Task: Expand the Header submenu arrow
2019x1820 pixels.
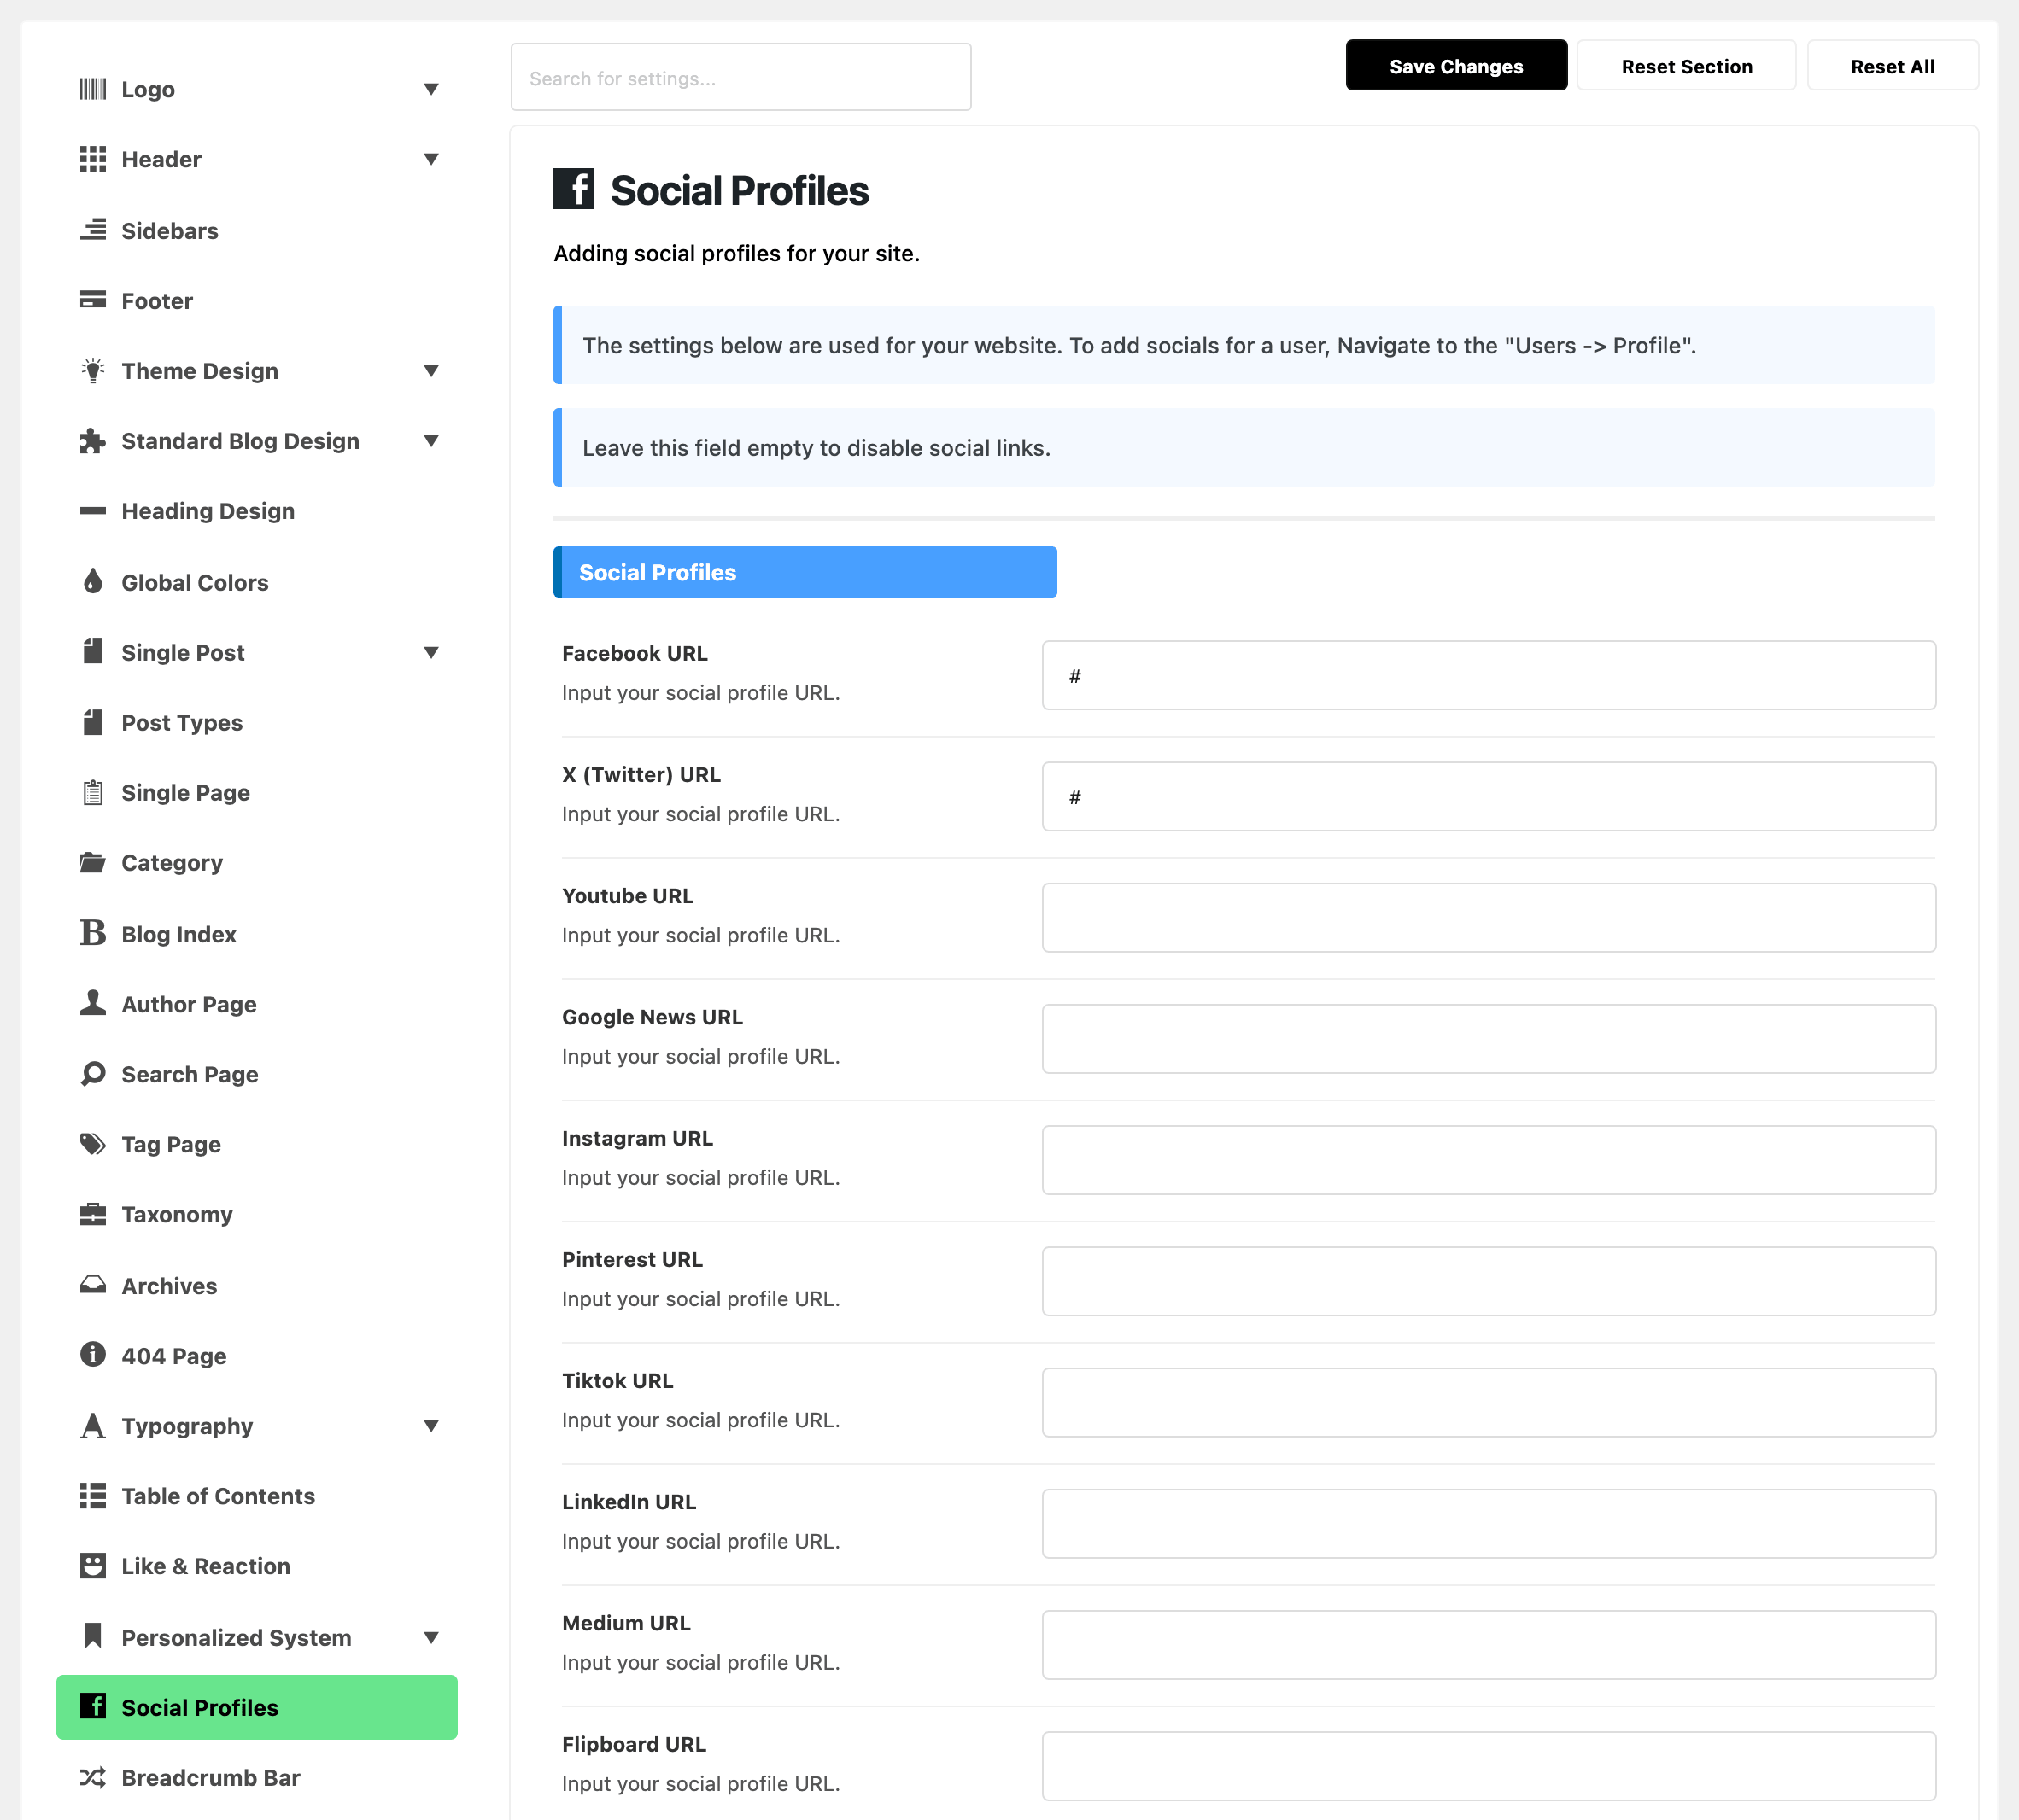Action: pos(431,159)
